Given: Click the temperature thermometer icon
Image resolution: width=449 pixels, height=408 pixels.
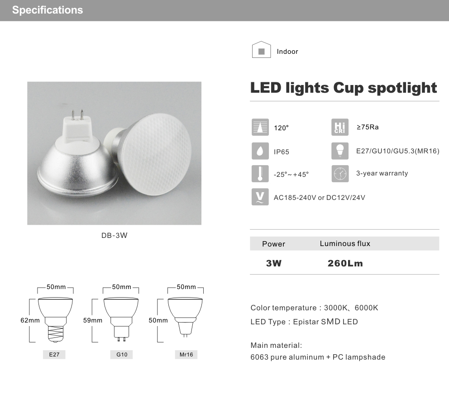Looking at the screenshot, I should (260, 174).
